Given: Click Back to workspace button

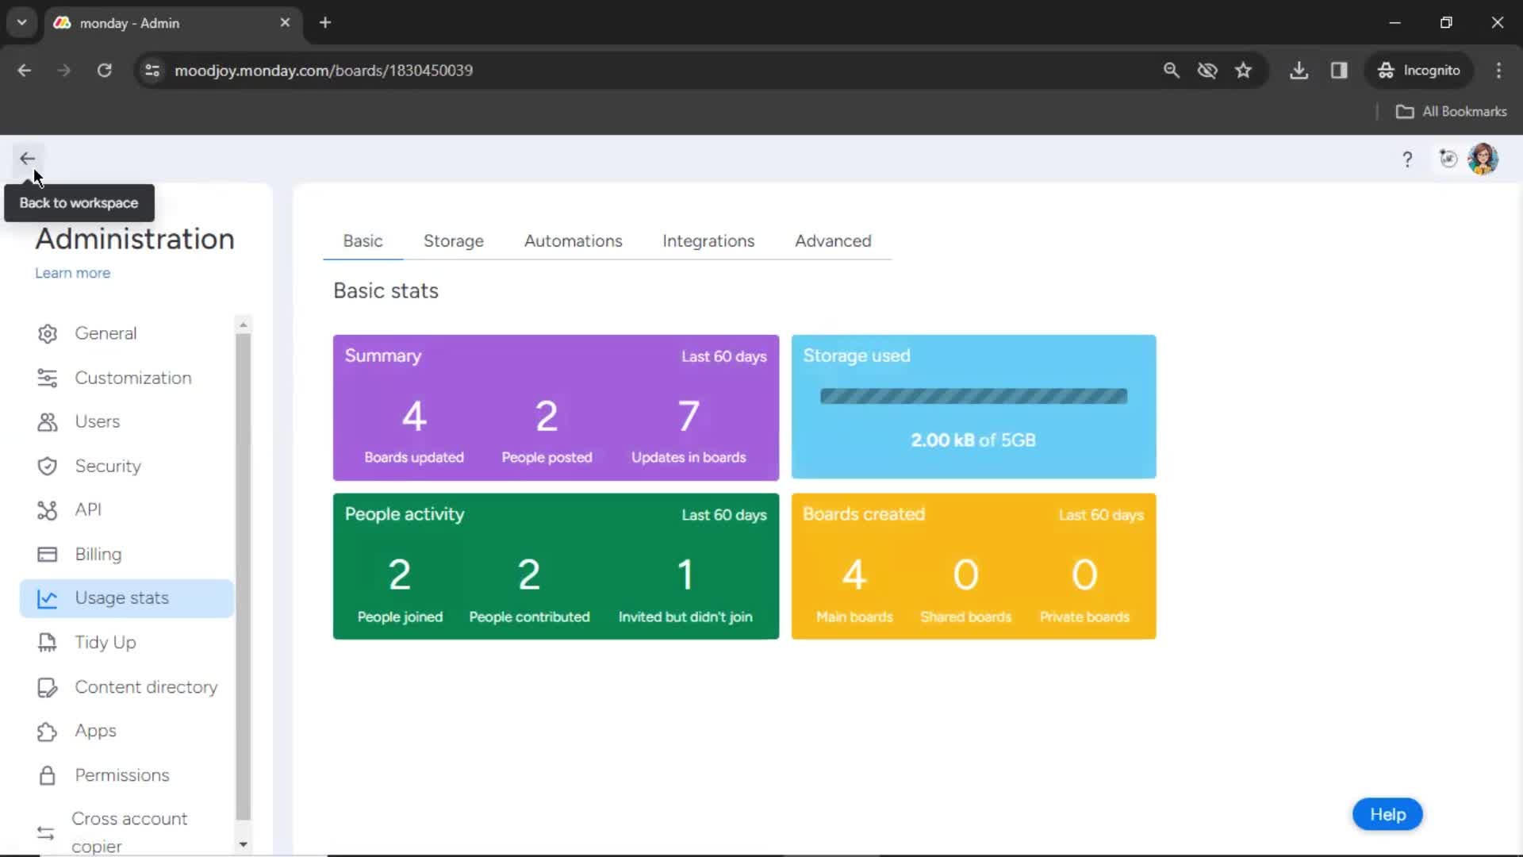Looking at the screenshot, I should (x=27, y=158).
